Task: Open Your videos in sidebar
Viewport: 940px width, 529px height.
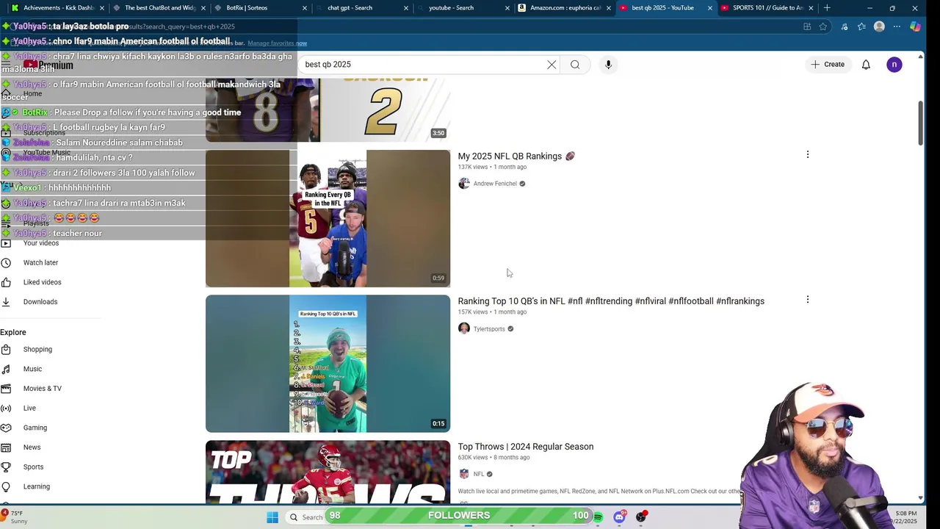Action: click(41, 243)
